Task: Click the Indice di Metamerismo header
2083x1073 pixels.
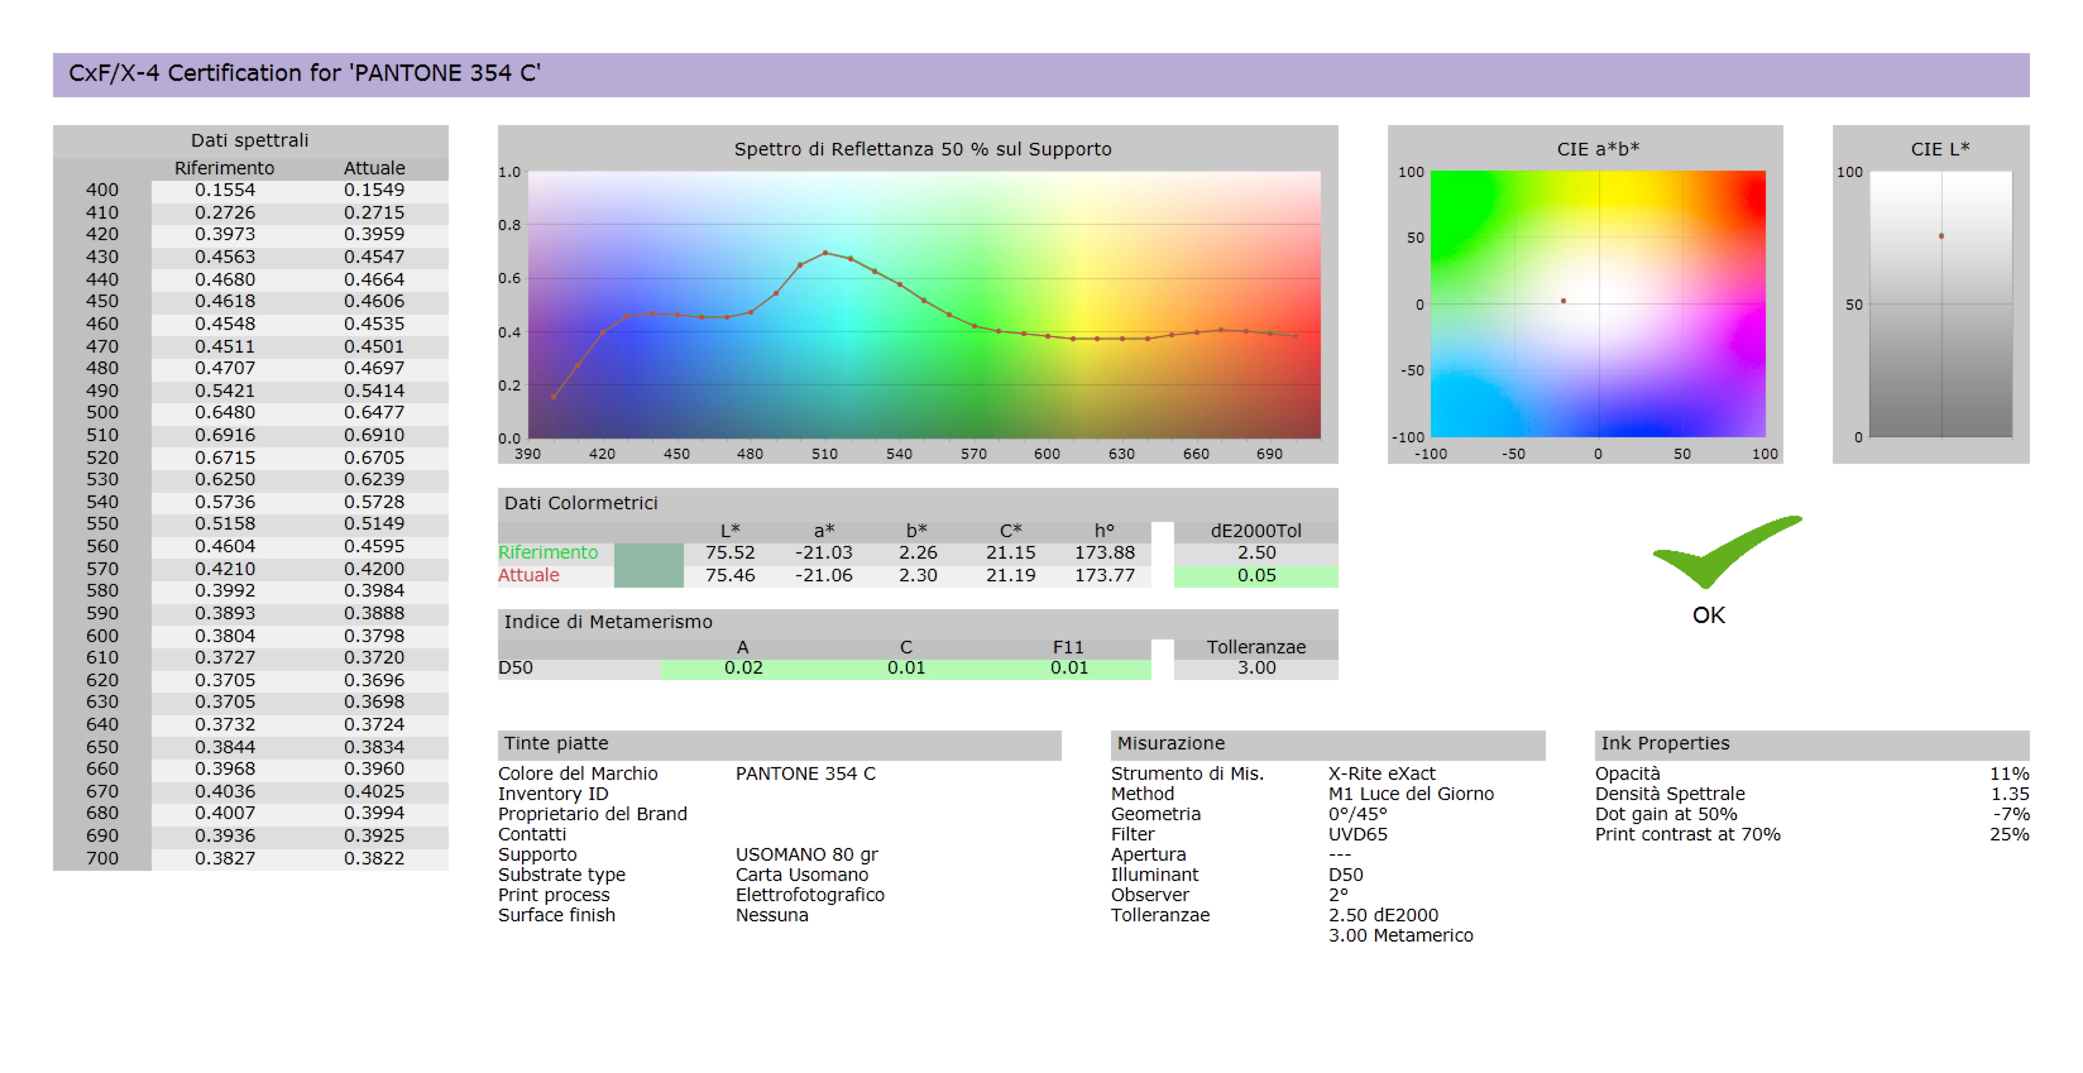Action: click(x=608, y=622)
